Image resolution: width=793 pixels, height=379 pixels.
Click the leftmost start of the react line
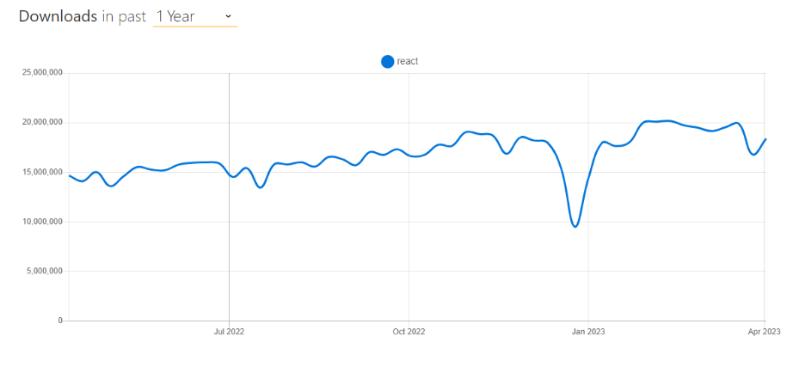click(x=70, y=175)
